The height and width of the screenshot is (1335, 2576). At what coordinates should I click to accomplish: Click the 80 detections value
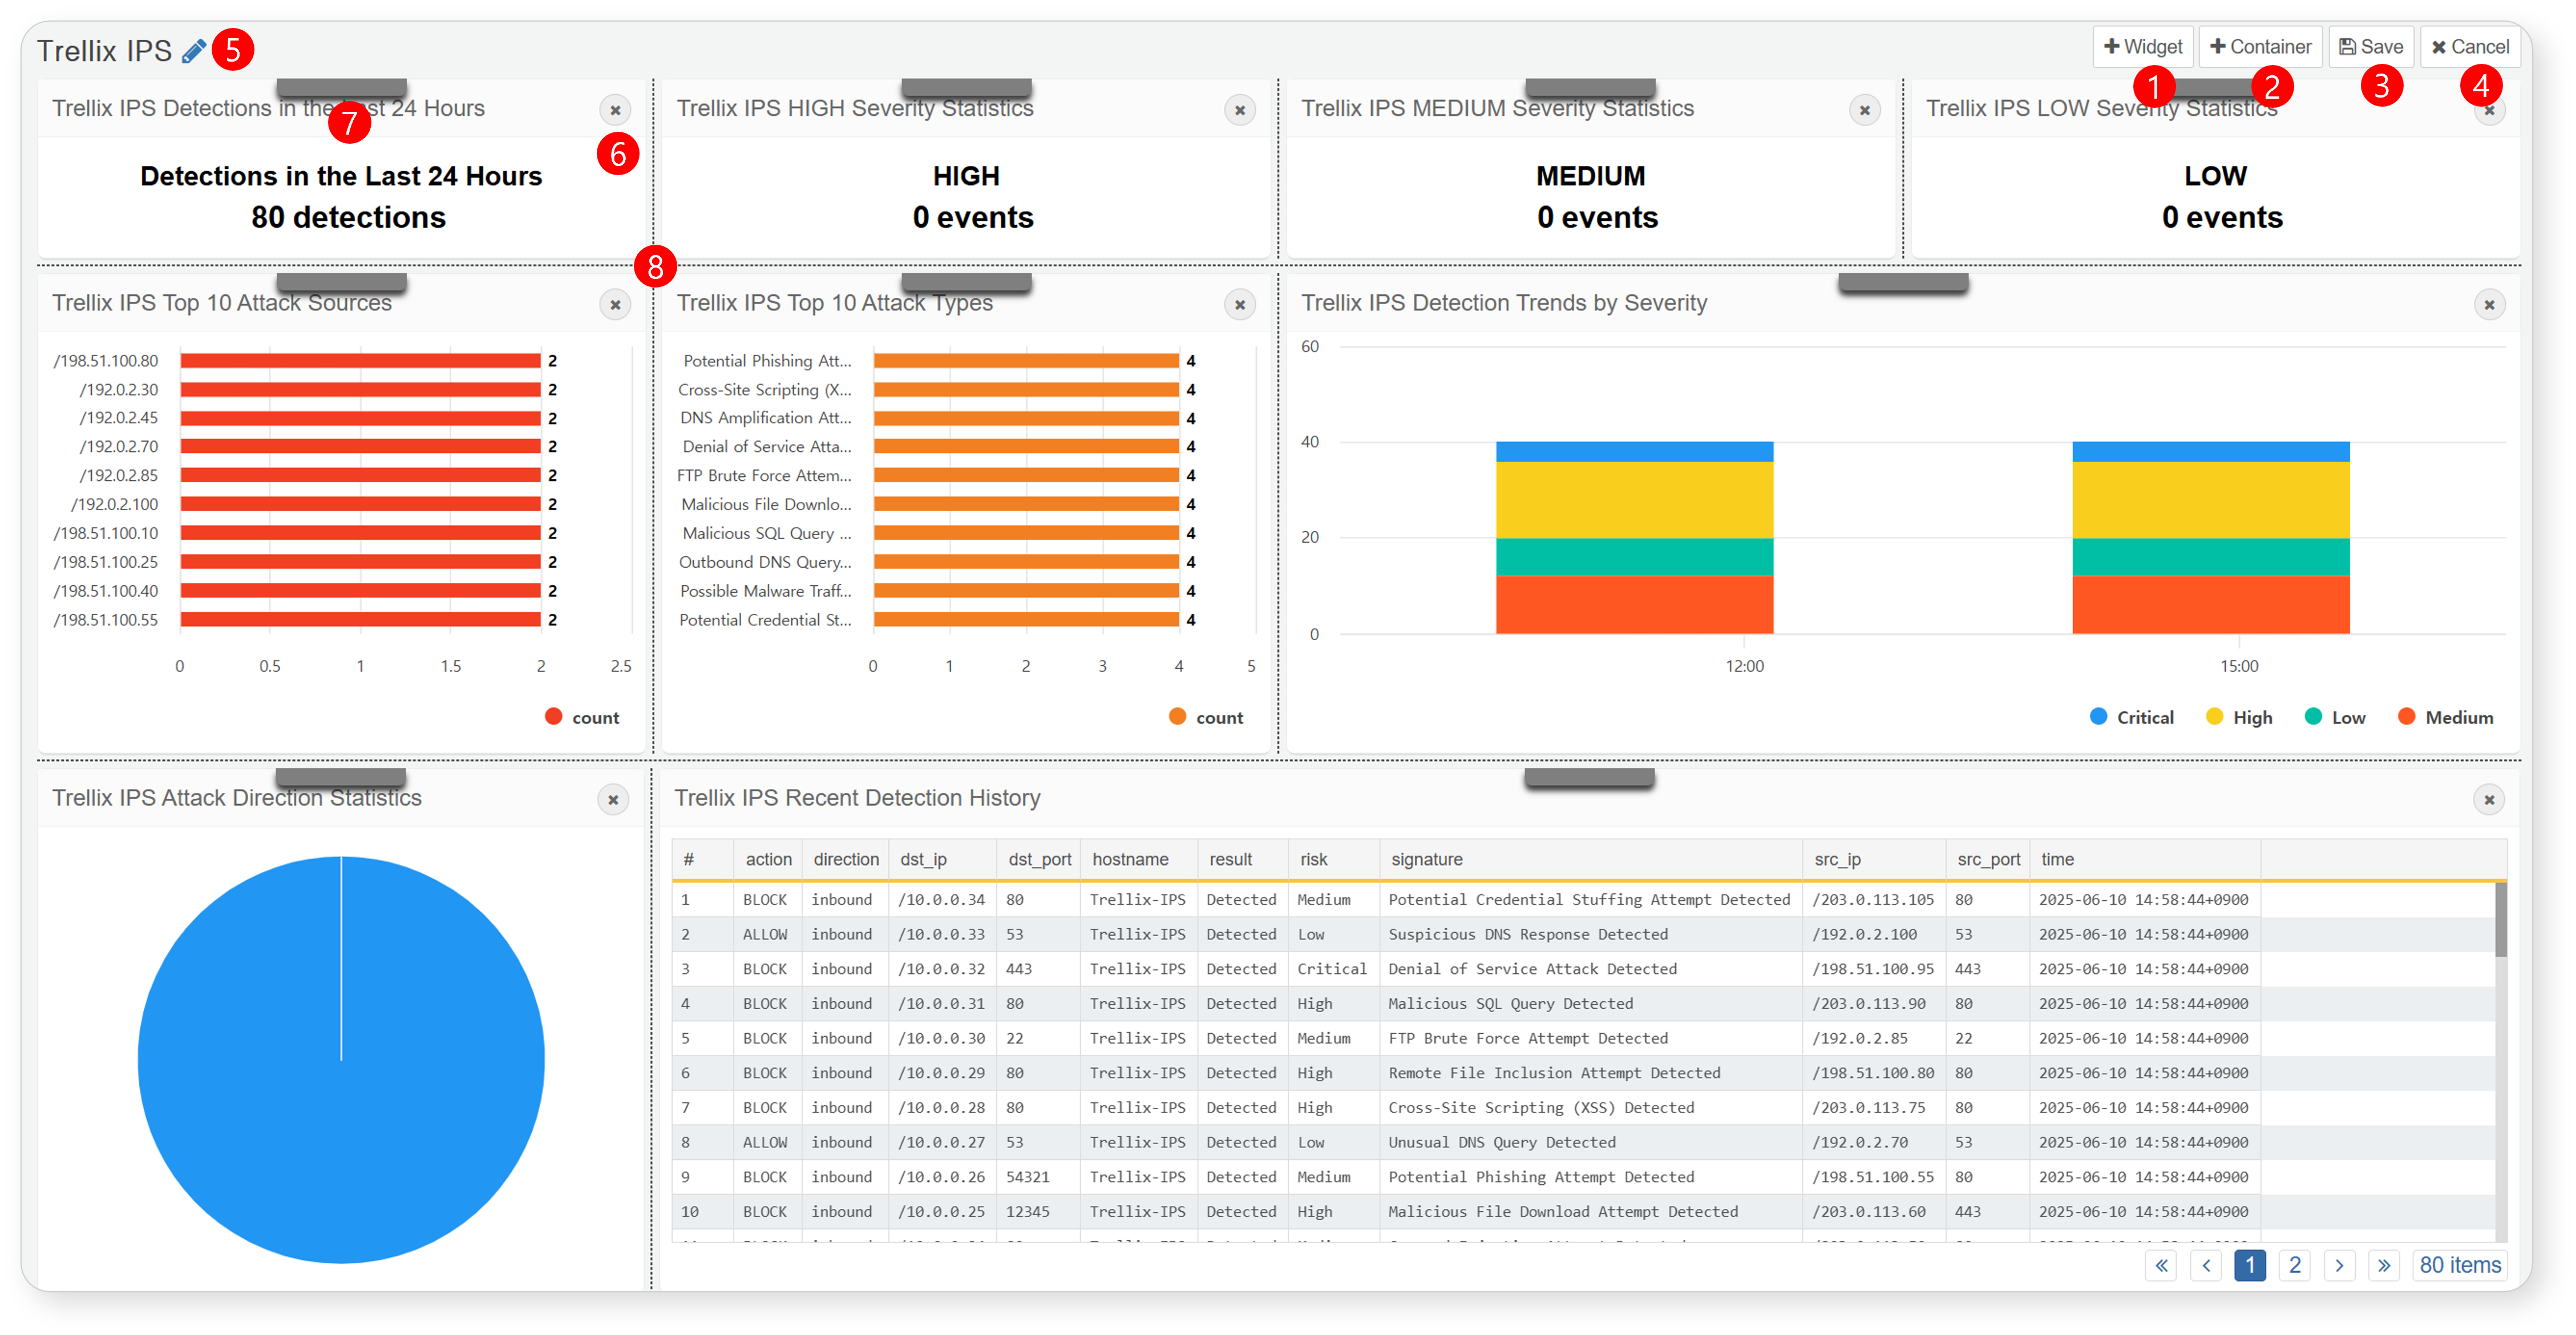point(348,218)
